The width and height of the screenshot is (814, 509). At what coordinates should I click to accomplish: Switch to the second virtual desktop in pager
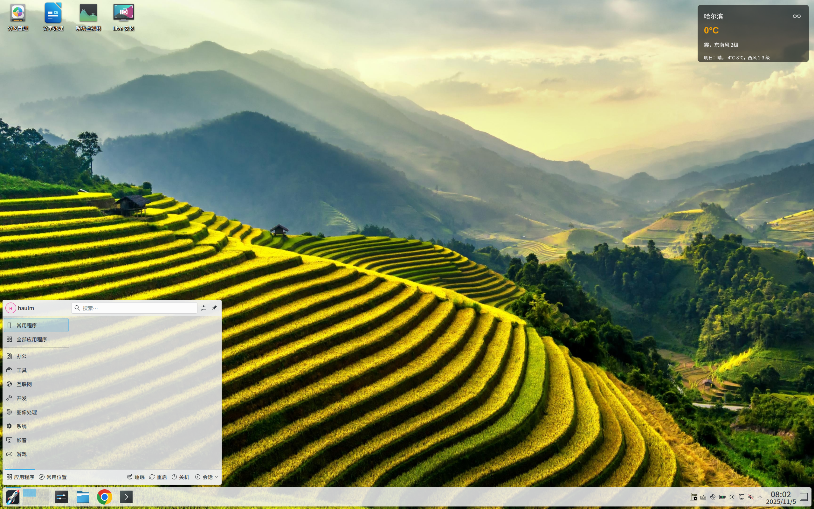click(43, 493)
